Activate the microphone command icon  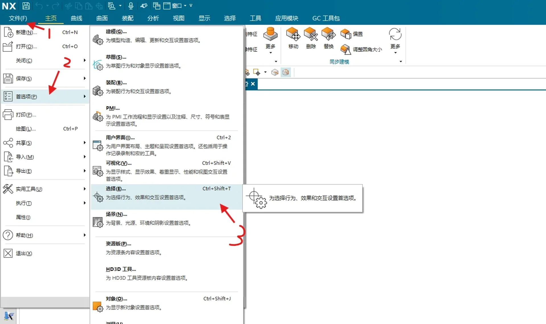pyautogui.click(x=131, y=6)
